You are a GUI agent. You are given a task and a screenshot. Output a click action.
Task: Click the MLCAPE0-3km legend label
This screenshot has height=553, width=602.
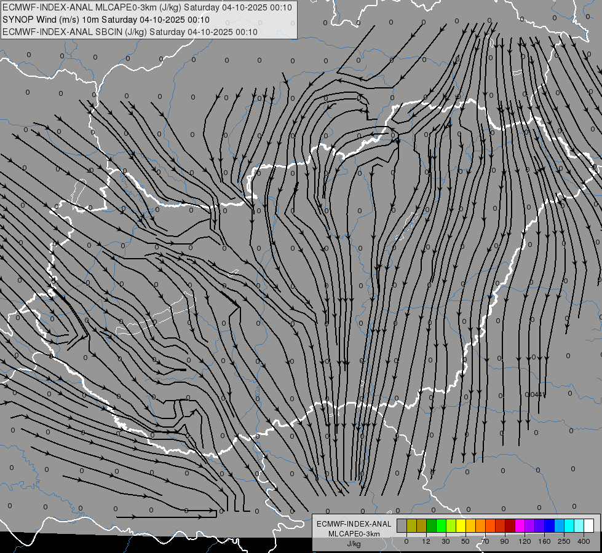point(354,533)
